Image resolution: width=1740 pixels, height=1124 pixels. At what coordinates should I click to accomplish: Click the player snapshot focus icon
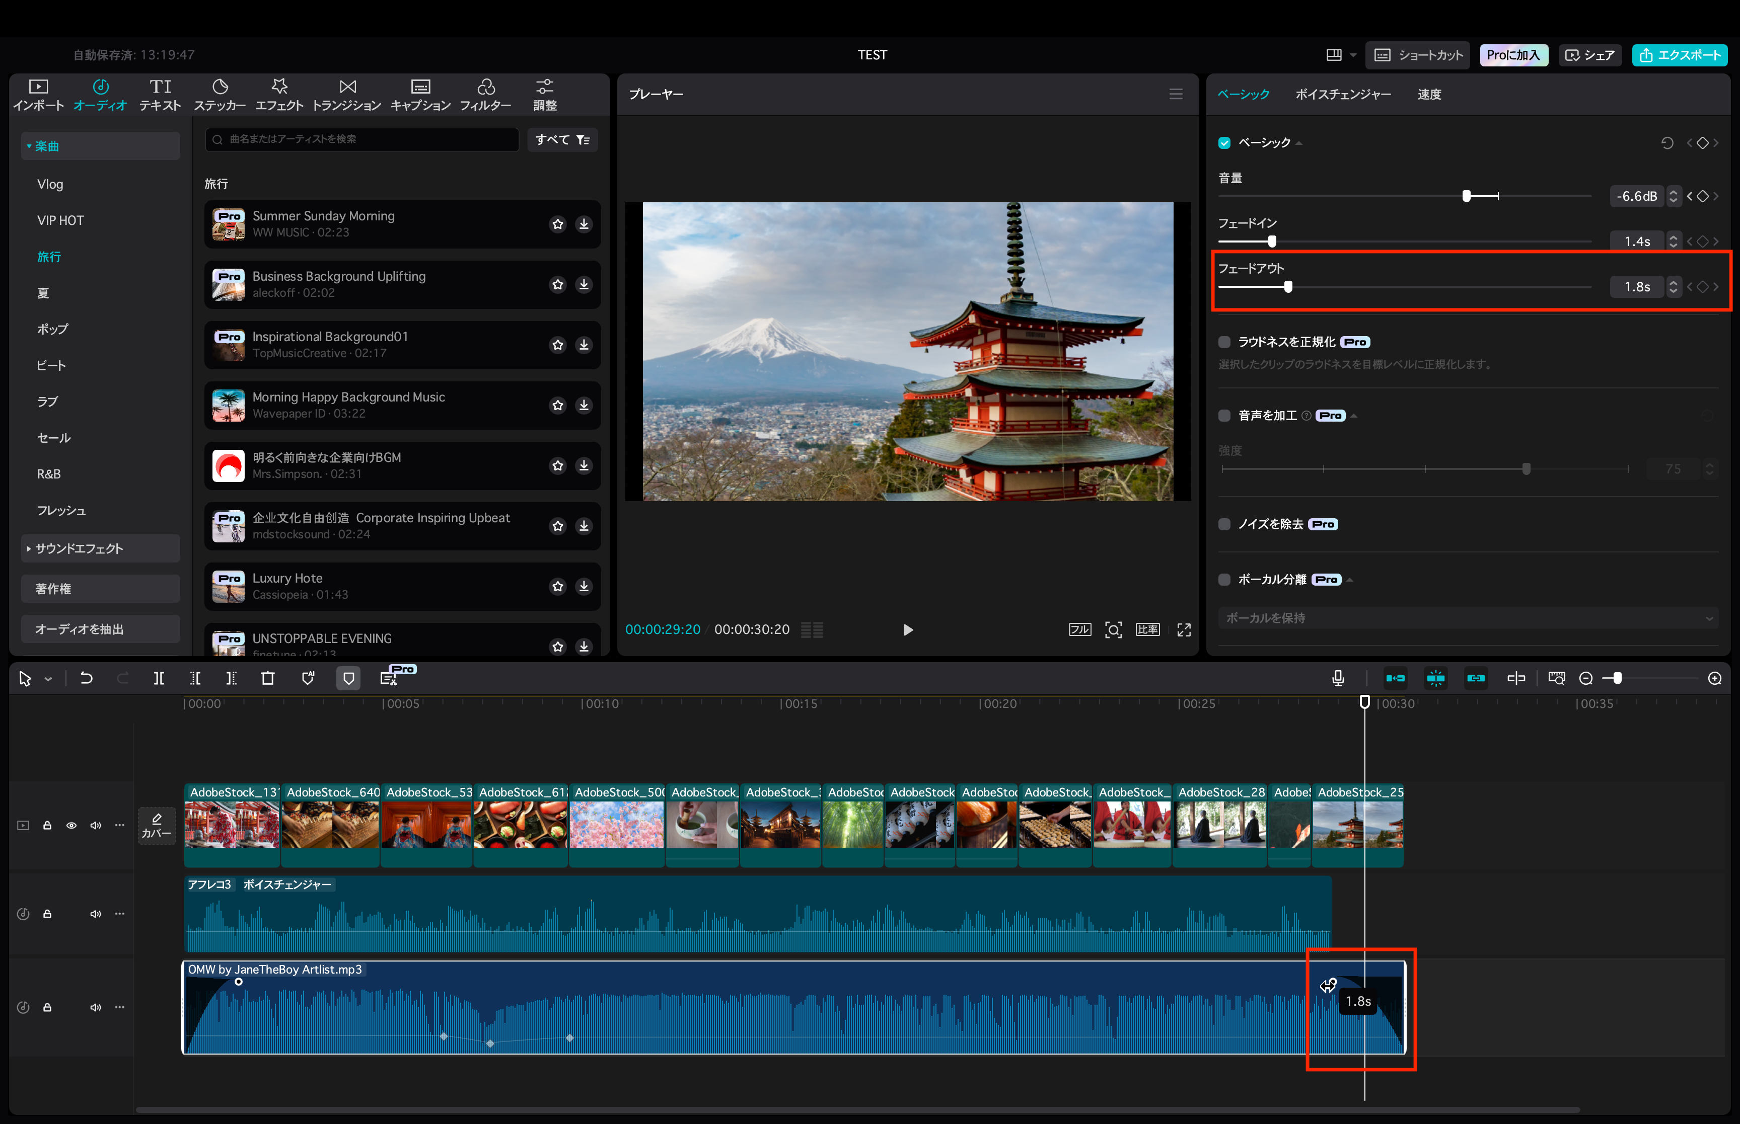point(1113,629)
